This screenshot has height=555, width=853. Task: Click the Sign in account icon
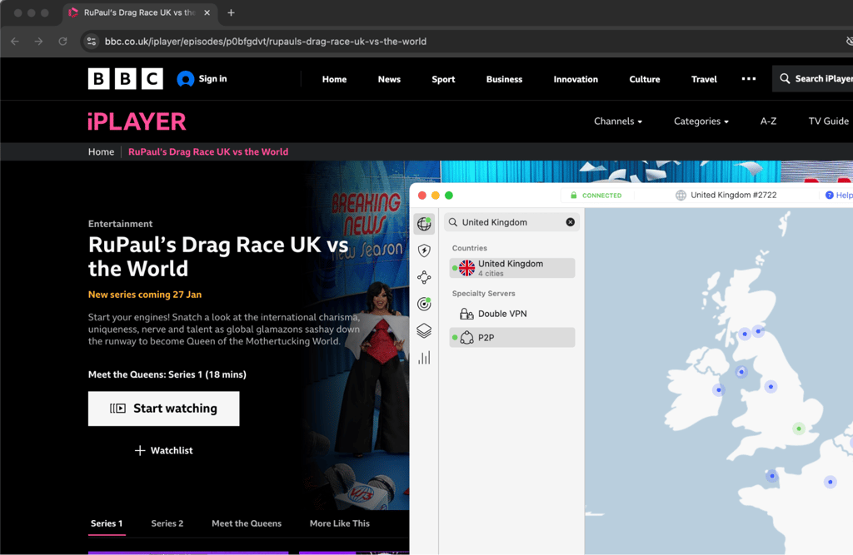pyautogui.click(x=186, y=79)
